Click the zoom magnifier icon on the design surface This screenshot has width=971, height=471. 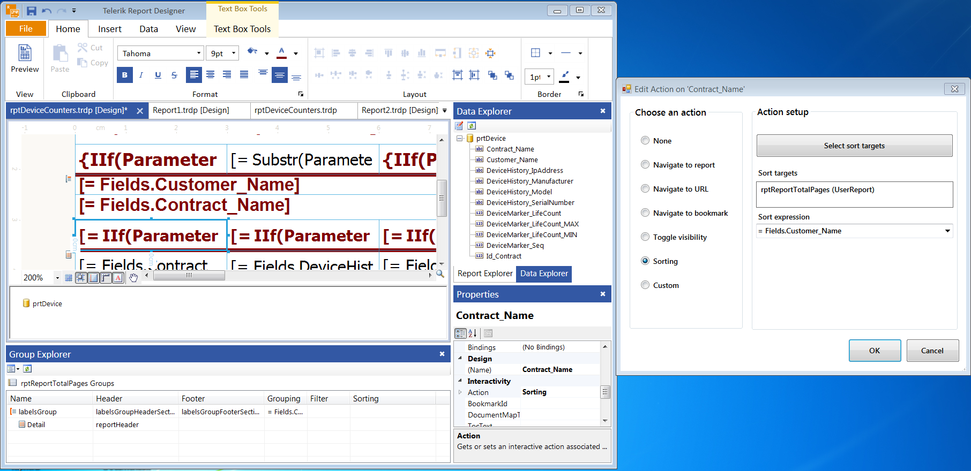tap(440, 274)
